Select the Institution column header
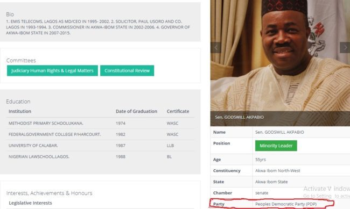Viewport: 350px width, 209px height. [20, 111]
